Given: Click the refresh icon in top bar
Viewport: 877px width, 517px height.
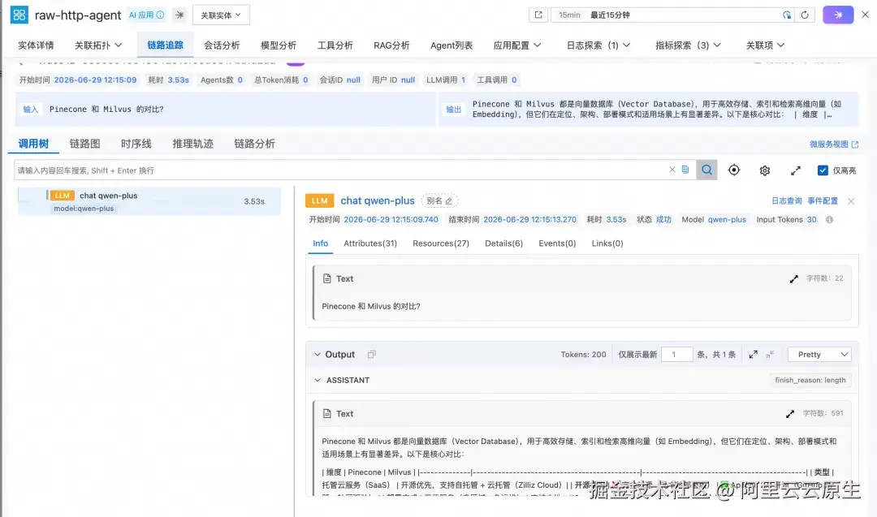Looking at the screenshot, I should pos(805,15).
